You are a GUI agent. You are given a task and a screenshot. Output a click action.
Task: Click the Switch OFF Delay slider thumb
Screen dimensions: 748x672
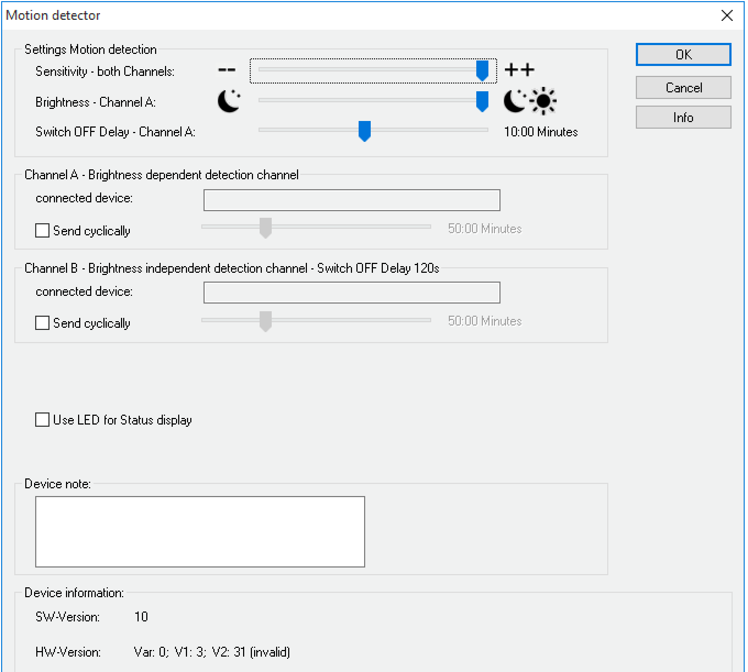click(365, 131)
